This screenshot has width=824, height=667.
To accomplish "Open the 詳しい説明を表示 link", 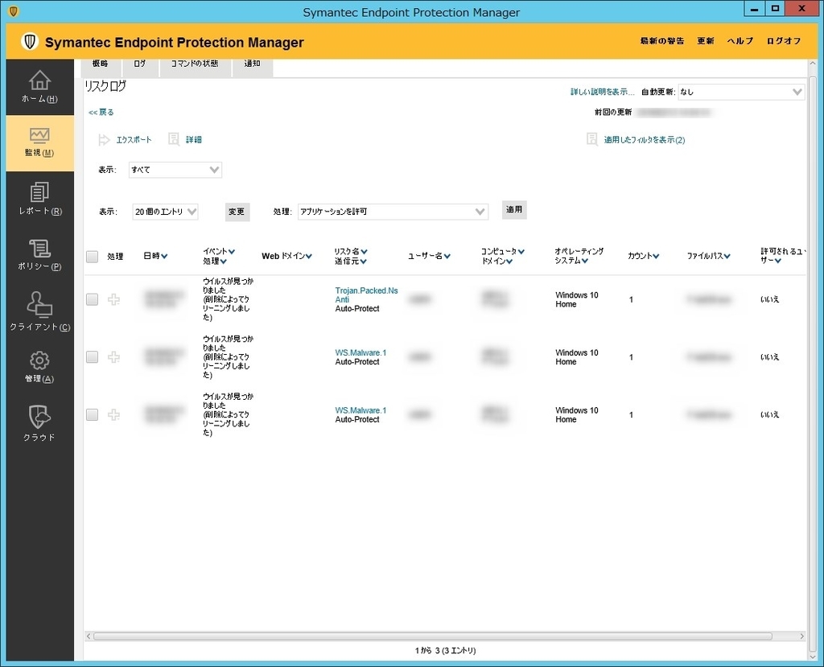I will coord(603,92).
